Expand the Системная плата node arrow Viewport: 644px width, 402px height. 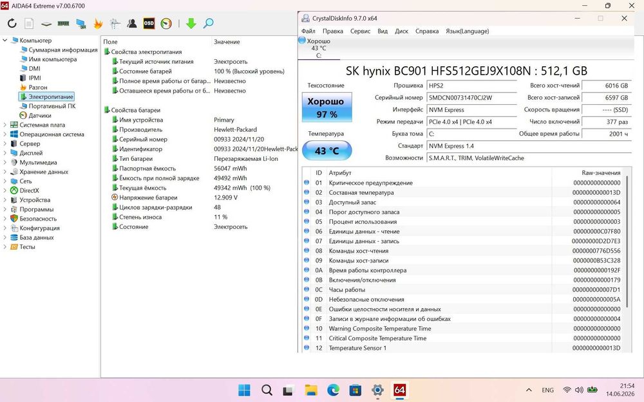[x=5, y=125]
